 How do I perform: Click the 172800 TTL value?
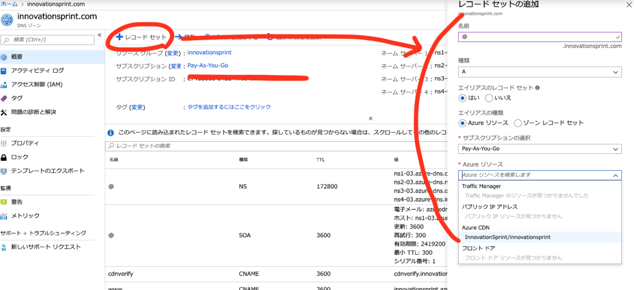point(327,187)
